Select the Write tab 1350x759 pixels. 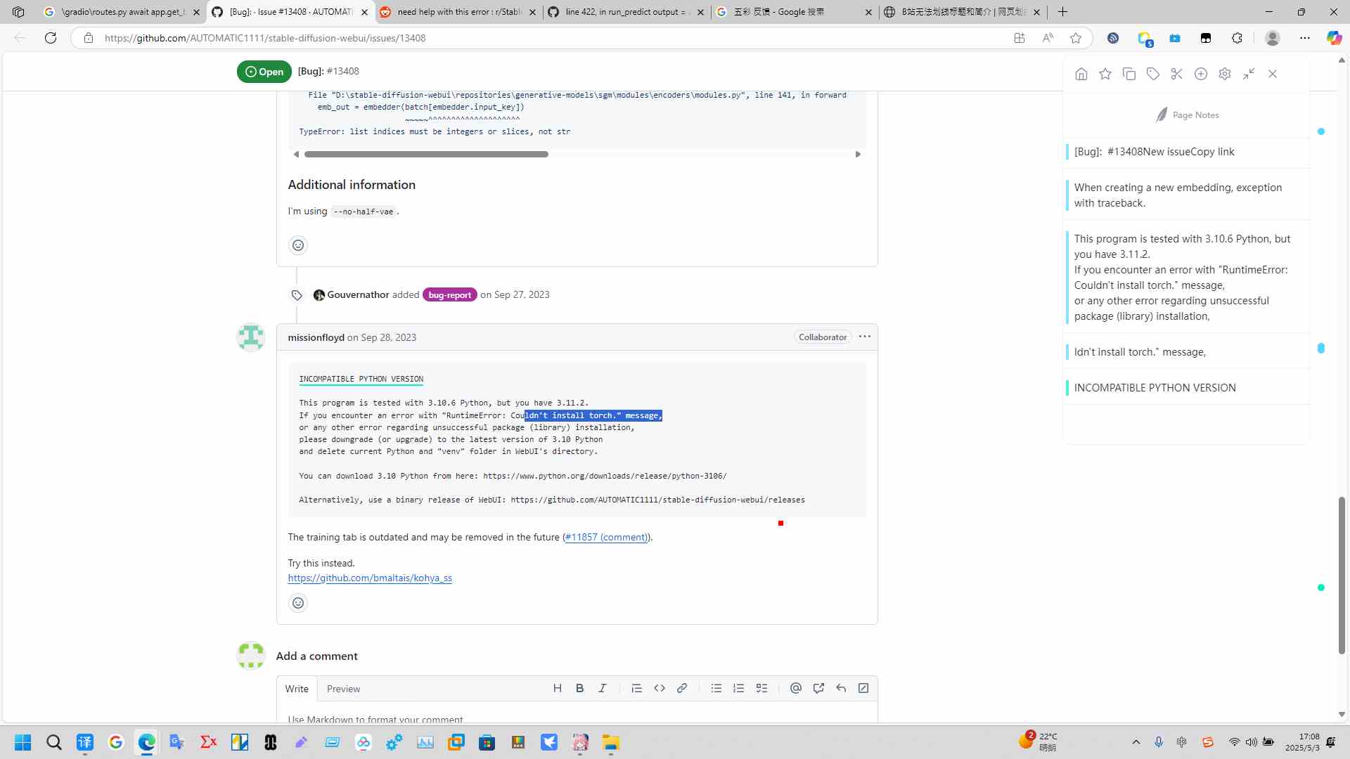297,689
